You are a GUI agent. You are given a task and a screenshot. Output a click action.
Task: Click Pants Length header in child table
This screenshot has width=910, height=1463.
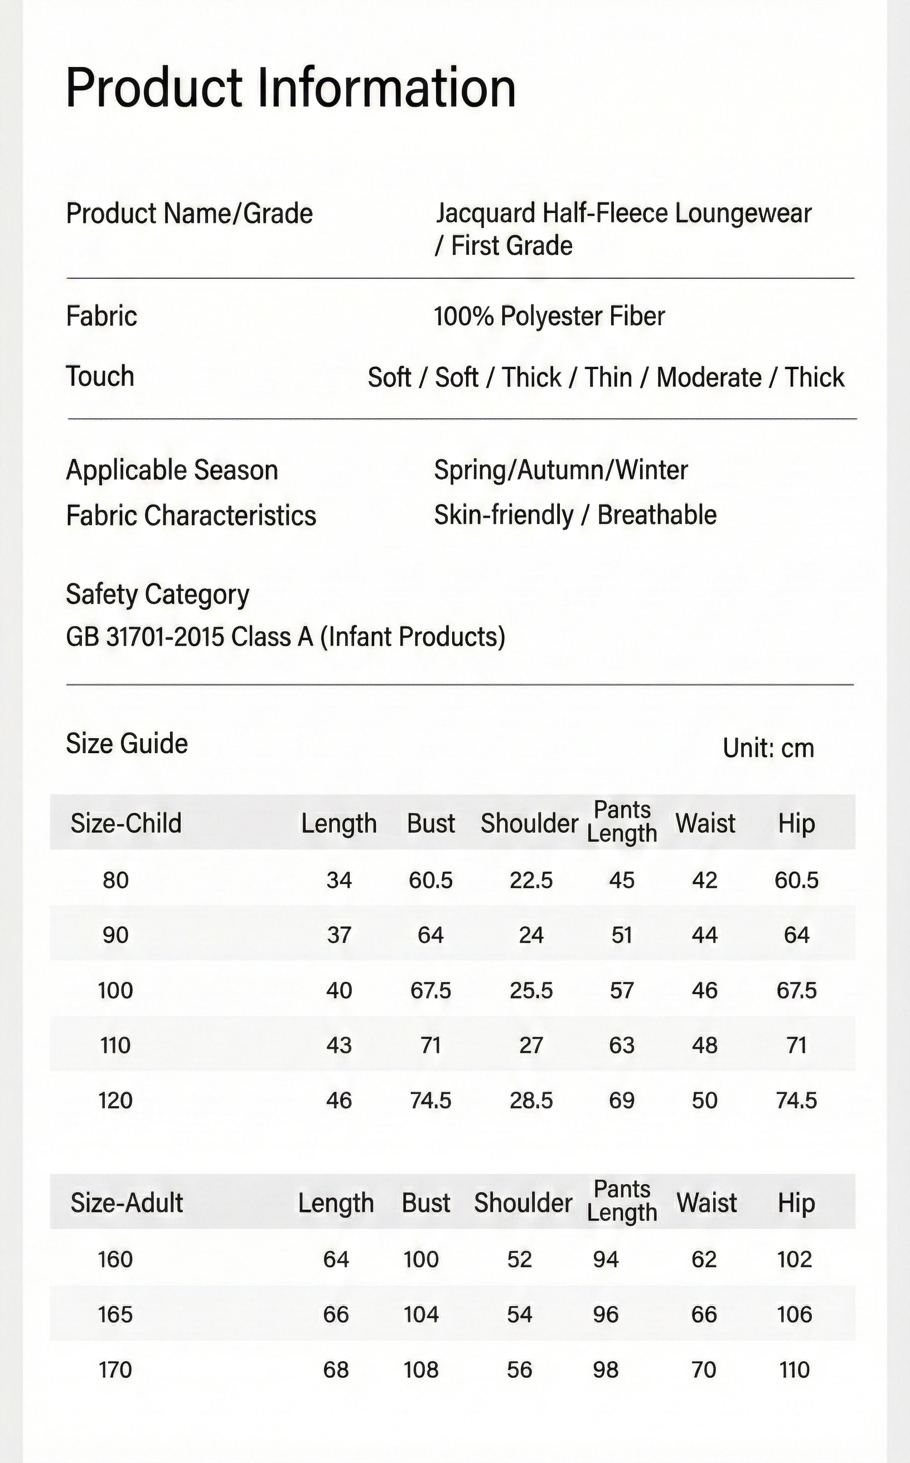(622, 821)
